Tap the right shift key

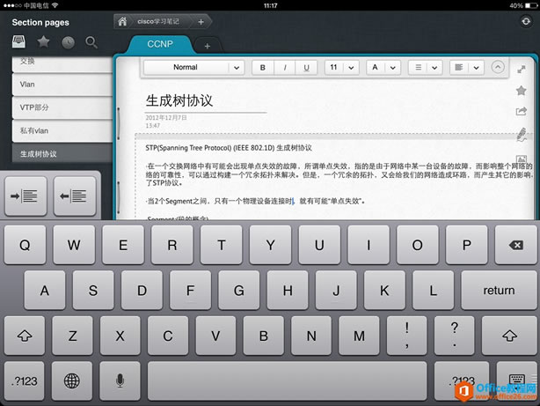[509, 336]
